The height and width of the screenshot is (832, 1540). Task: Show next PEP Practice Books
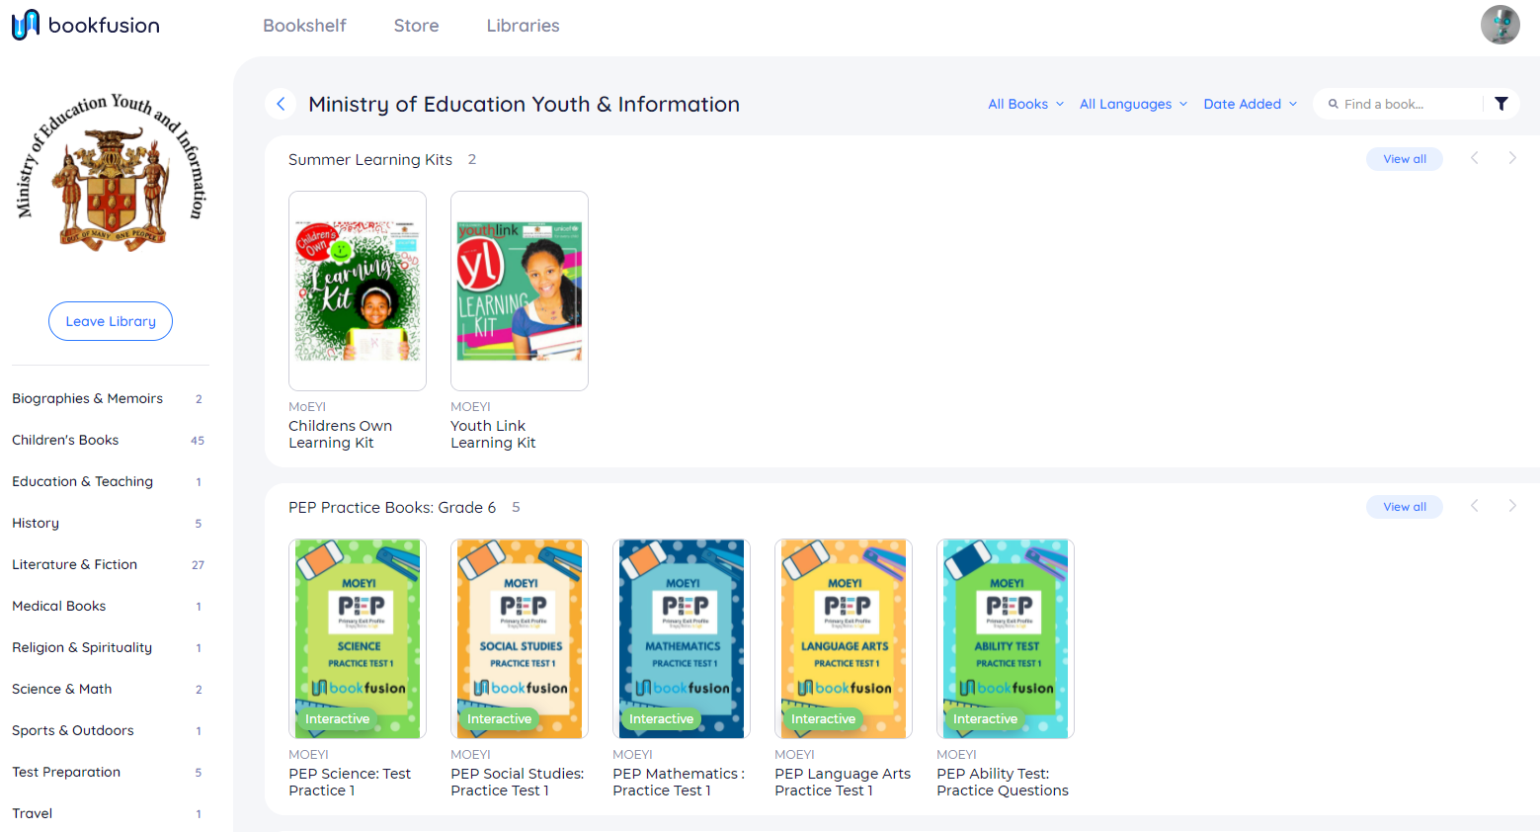1512,506
